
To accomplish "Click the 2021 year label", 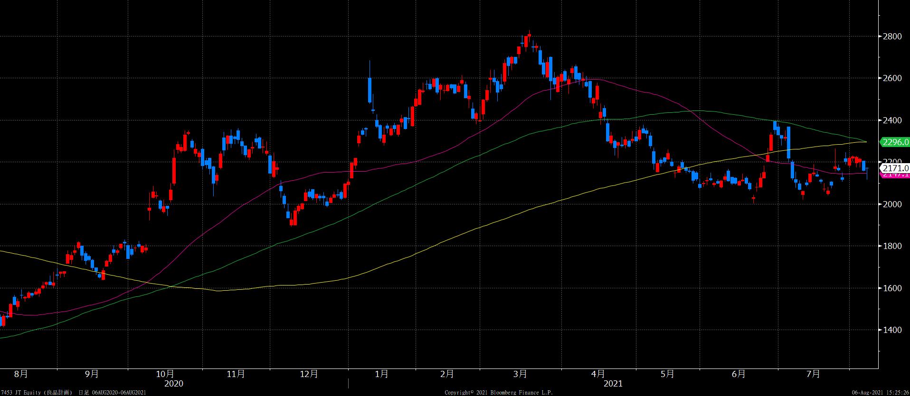I will pos(613,384).
